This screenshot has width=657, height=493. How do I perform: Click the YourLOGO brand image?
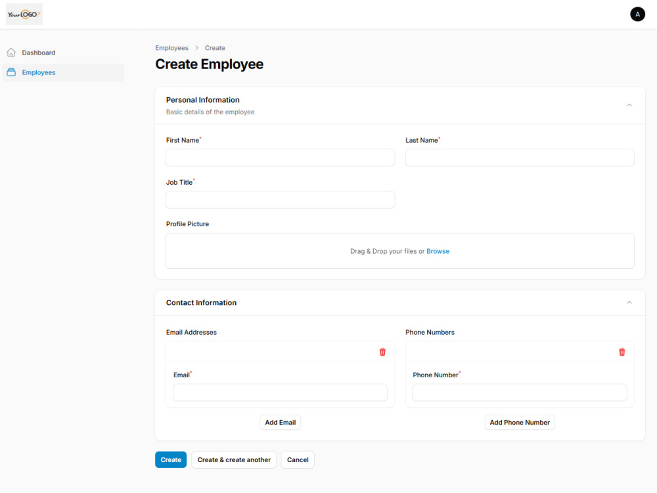point(24,14)
